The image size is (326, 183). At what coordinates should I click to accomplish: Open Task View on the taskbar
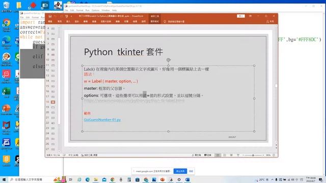[71, 179]
